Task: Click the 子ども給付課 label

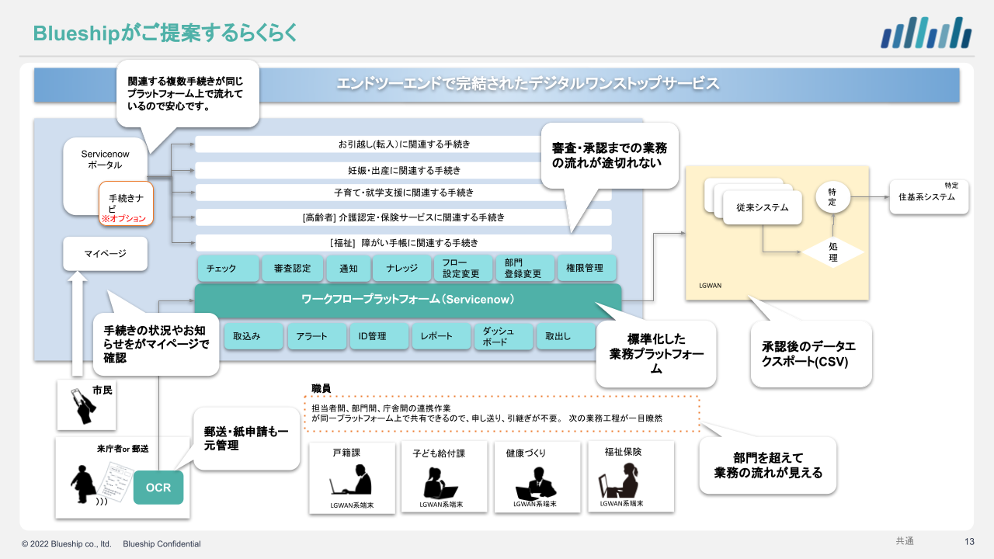Action: point(439,453)
